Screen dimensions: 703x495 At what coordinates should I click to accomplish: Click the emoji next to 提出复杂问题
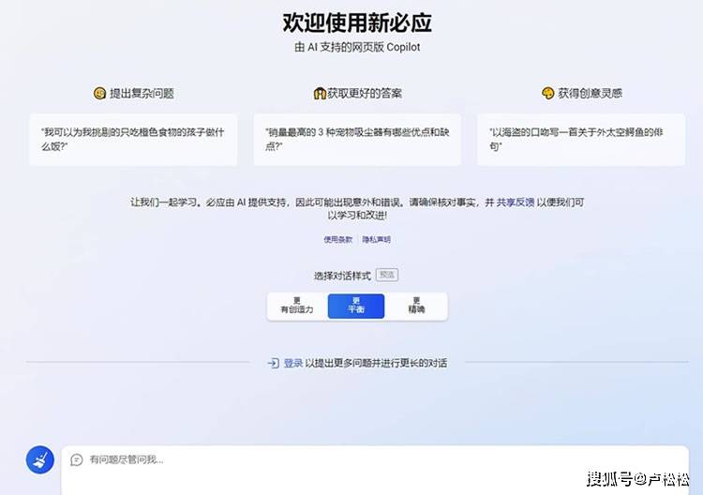[x=99, y=93]
